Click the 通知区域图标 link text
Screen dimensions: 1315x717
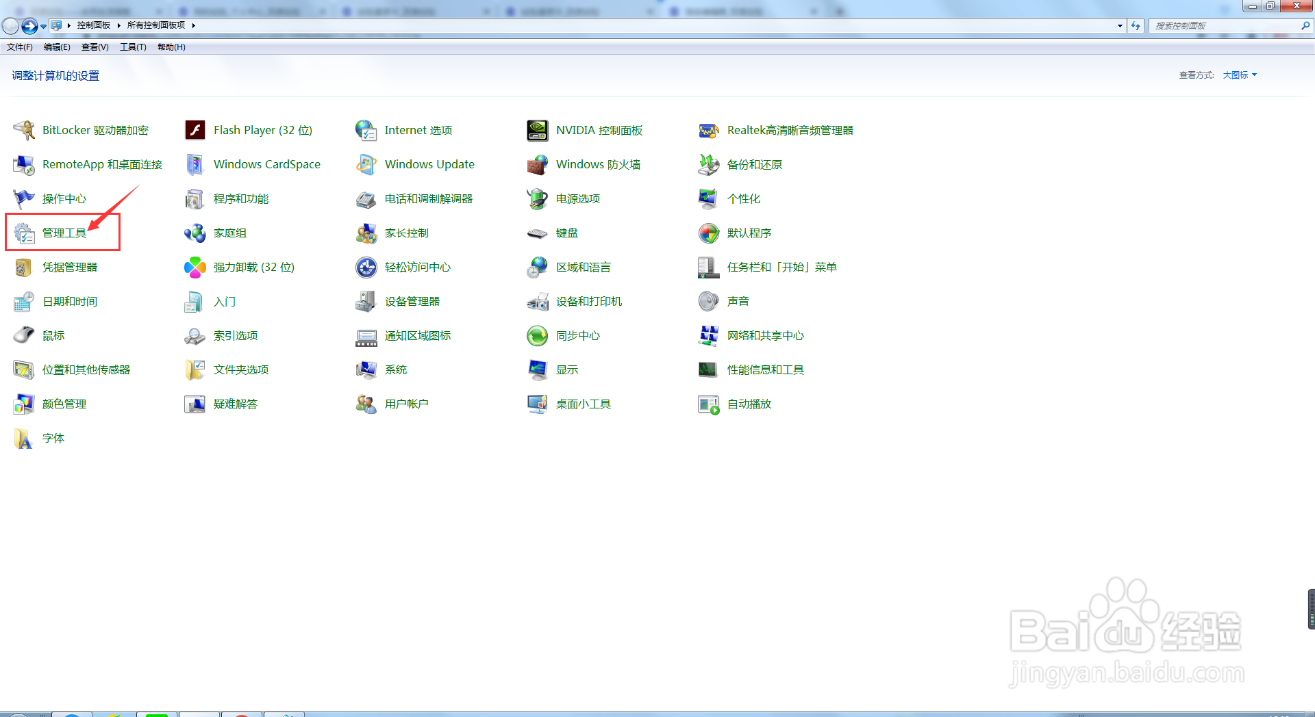coord(418,335)
